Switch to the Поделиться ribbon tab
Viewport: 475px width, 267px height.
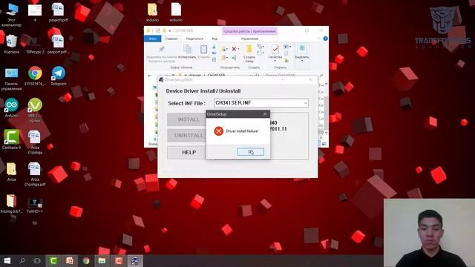pyautogui.click(x=194, y=39)
